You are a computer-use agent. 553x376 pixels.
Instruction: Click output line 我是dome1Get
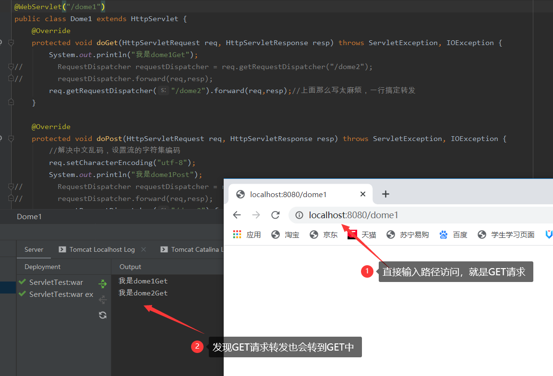143,281
